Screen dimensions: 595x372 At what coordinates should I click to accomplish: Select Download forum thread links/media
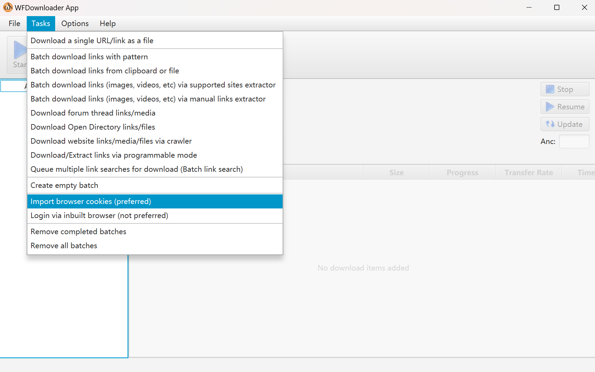pyautogui.click(x=93, y=113)
